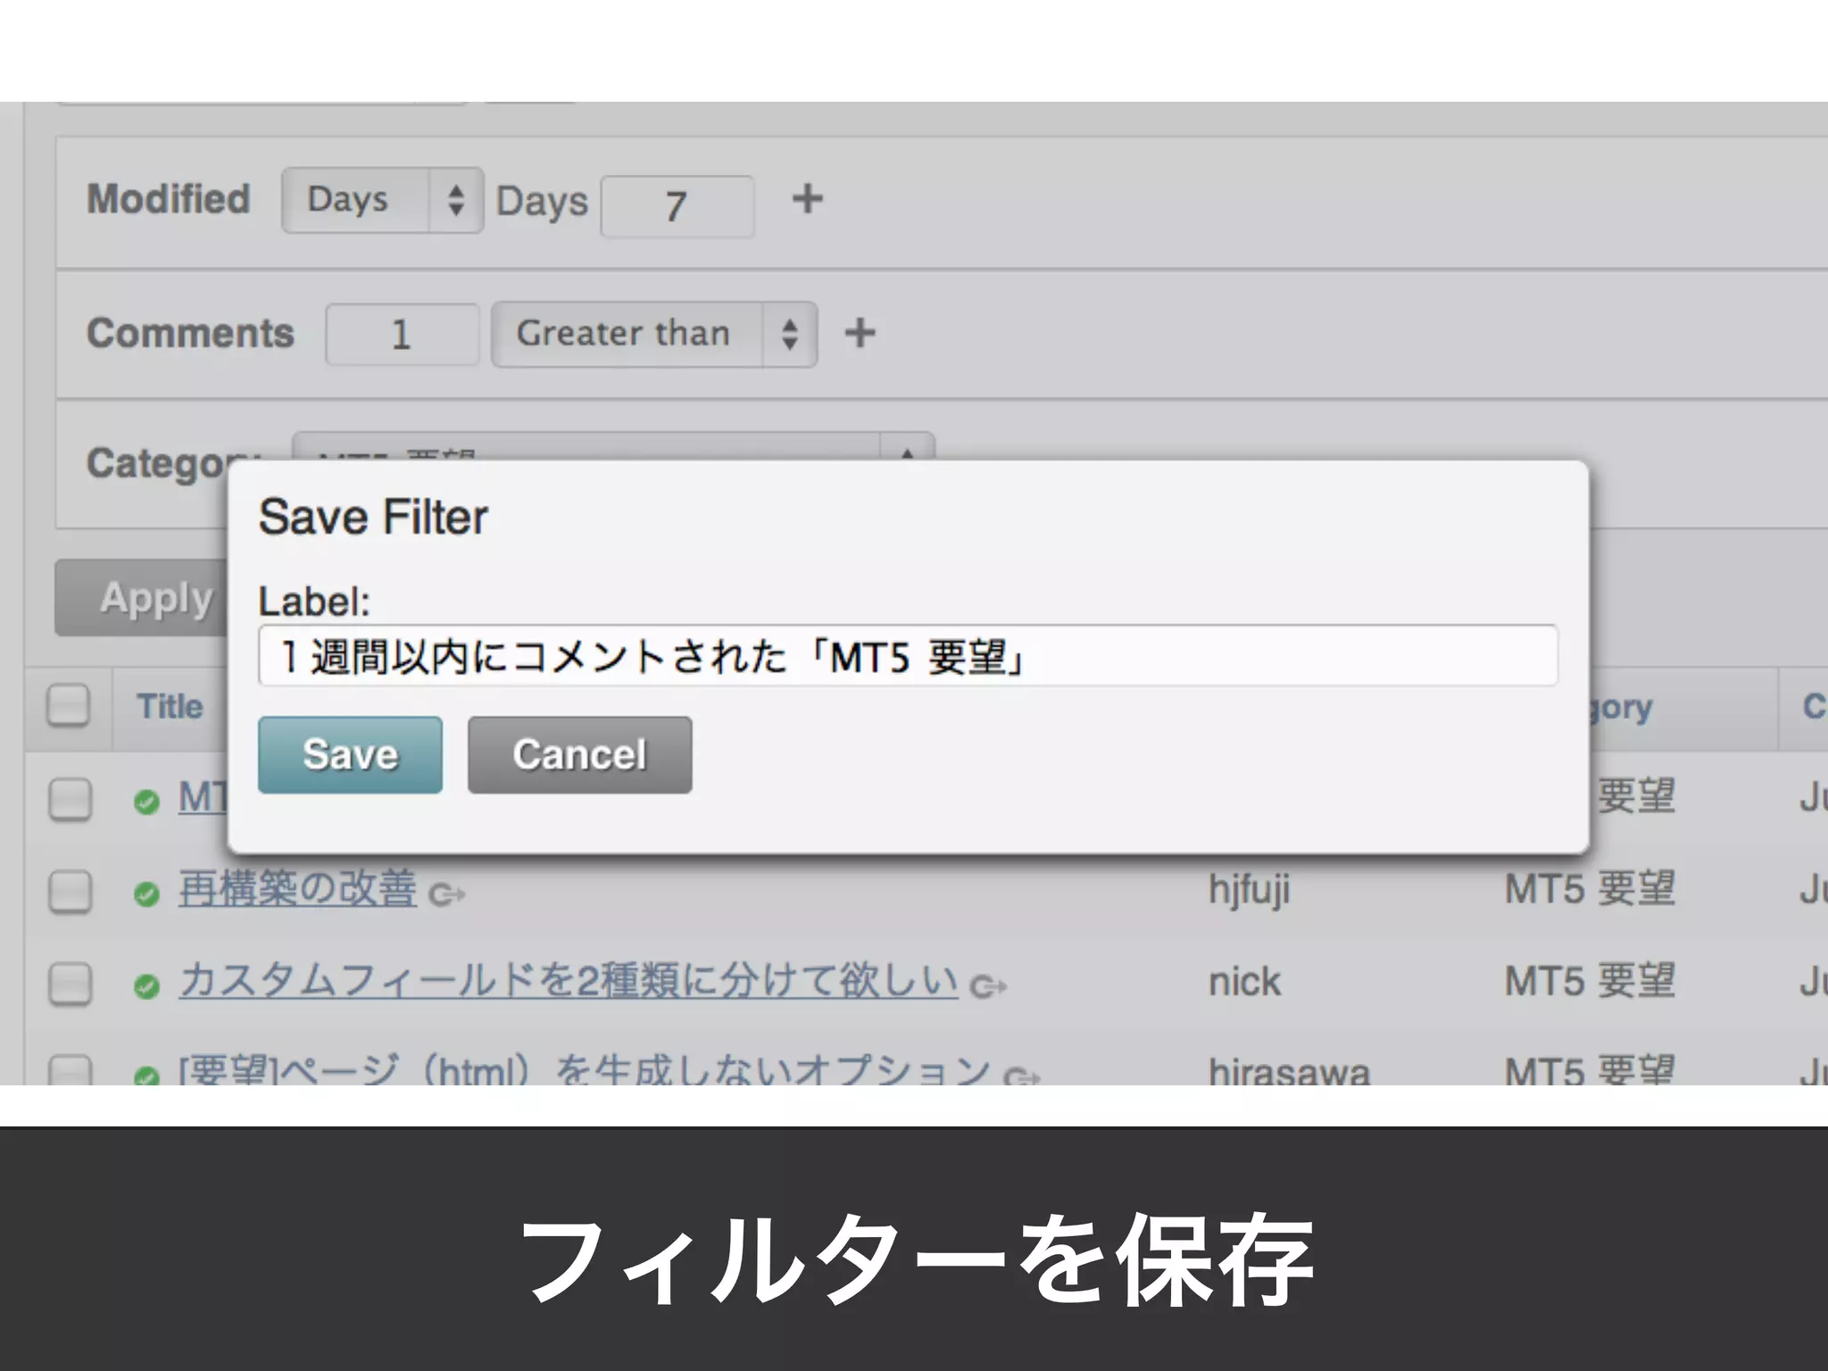
Task: Click the filter Label text field
Action: tap(907, 656)
